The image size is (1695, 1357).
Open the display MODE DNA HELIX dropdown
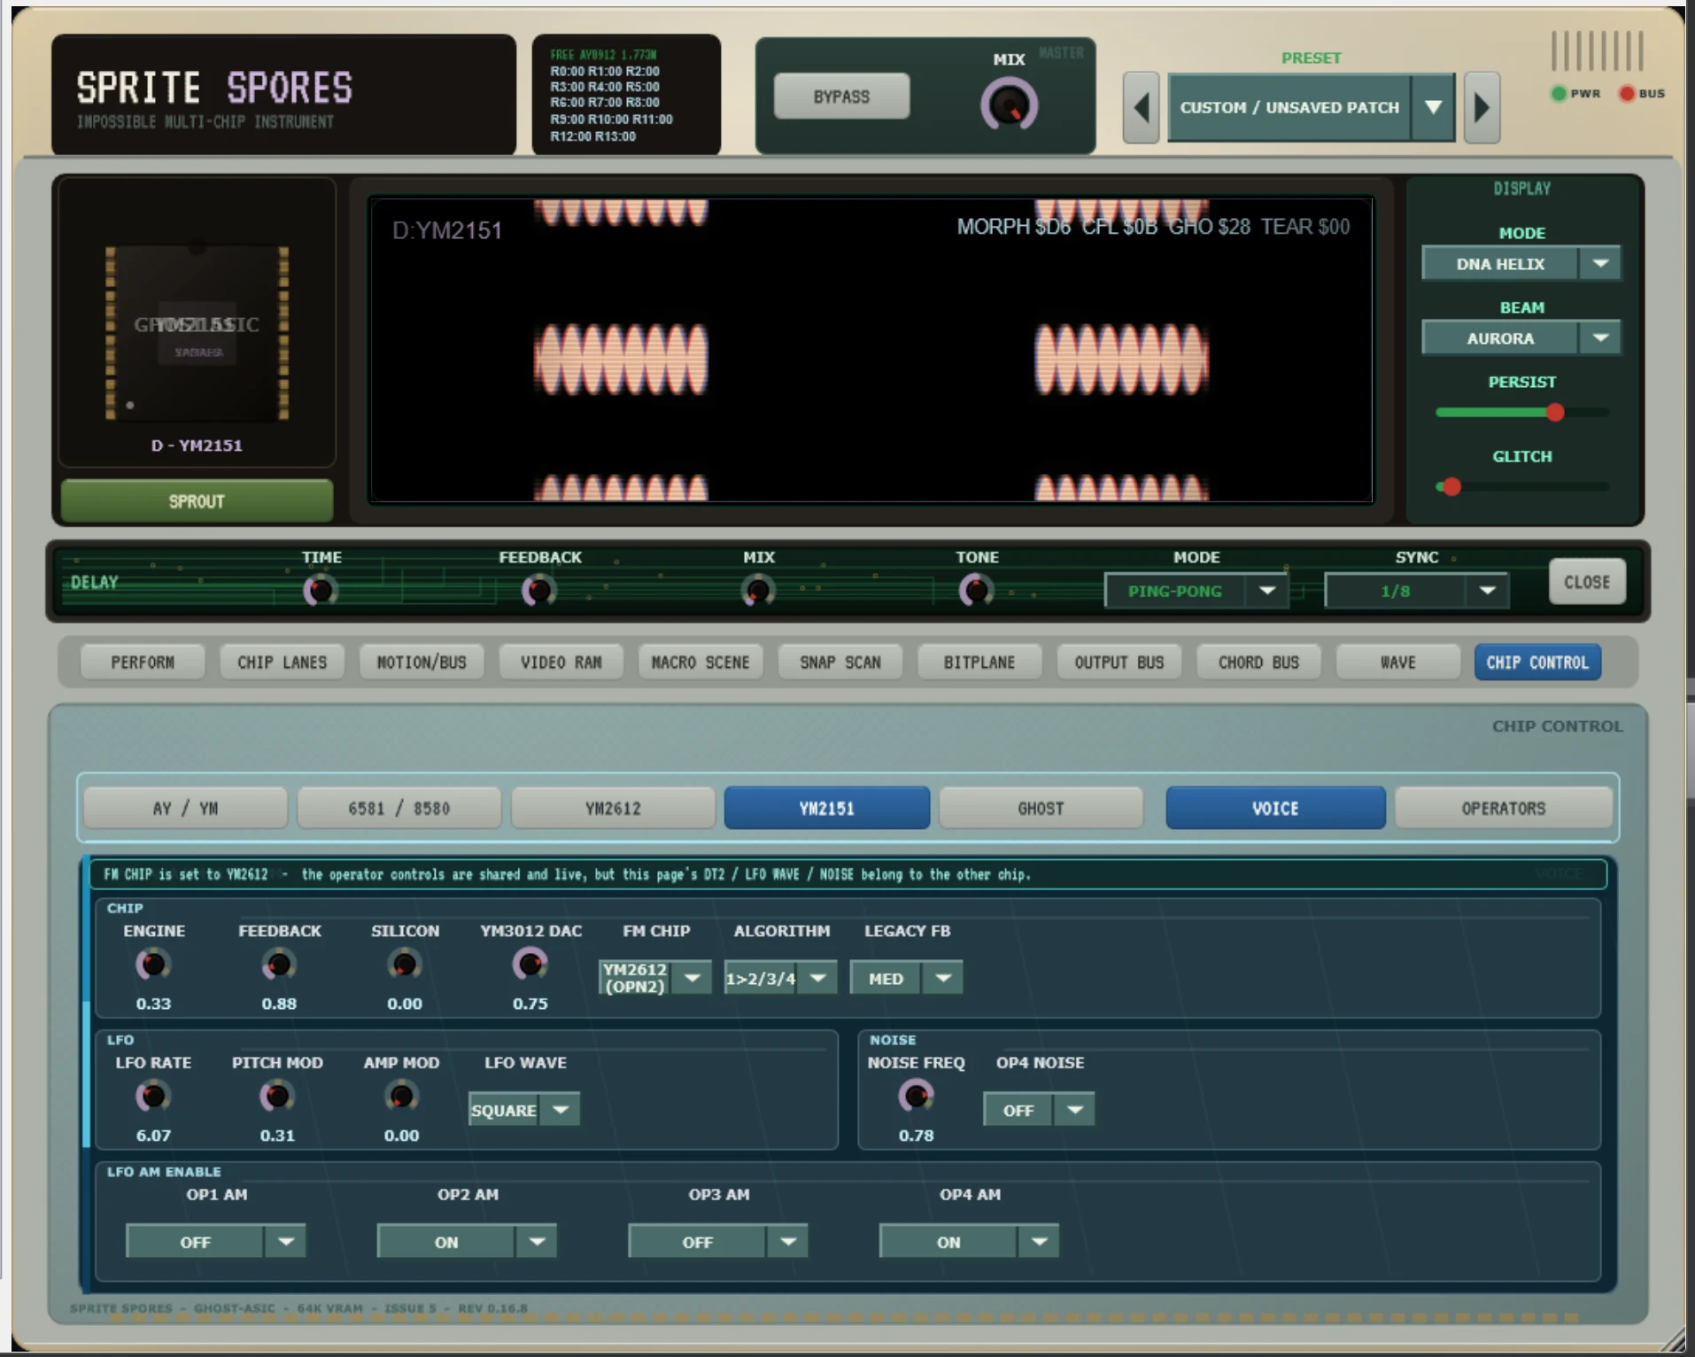tap(1521, 263)
